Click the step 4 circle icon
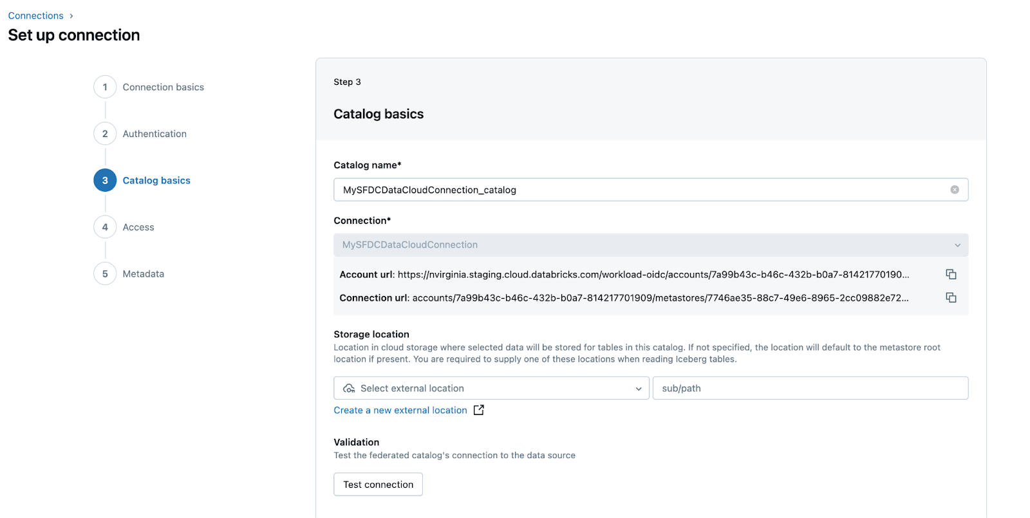The width and height of the screenshot is (1030, 518). [x=105, y=227]
